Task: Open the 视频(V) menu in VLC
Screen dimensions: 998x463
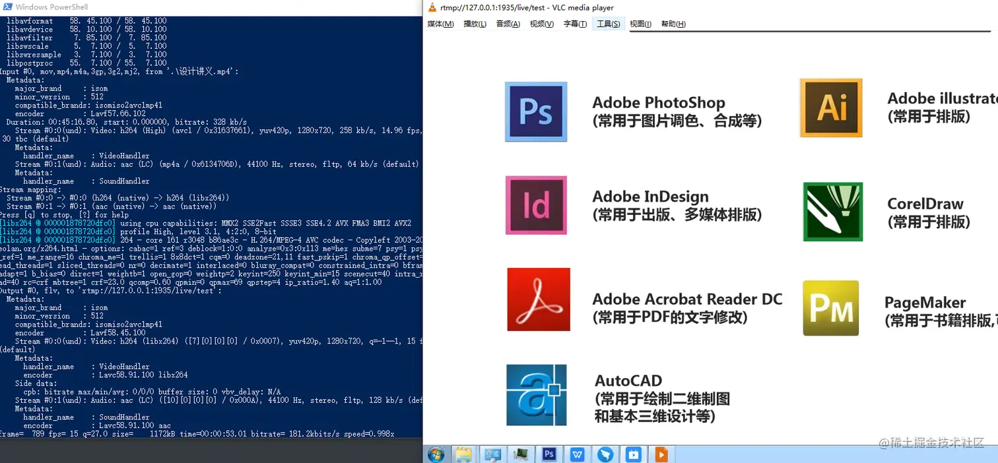Action: pyautogui.click(x=541, y=24)
